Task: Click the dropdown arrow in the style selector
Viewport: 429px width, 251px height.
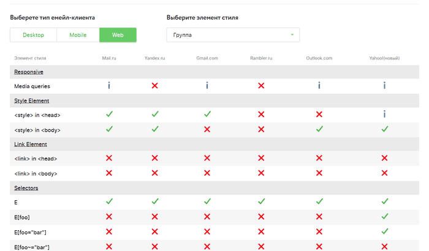Action: pos(292,35)
